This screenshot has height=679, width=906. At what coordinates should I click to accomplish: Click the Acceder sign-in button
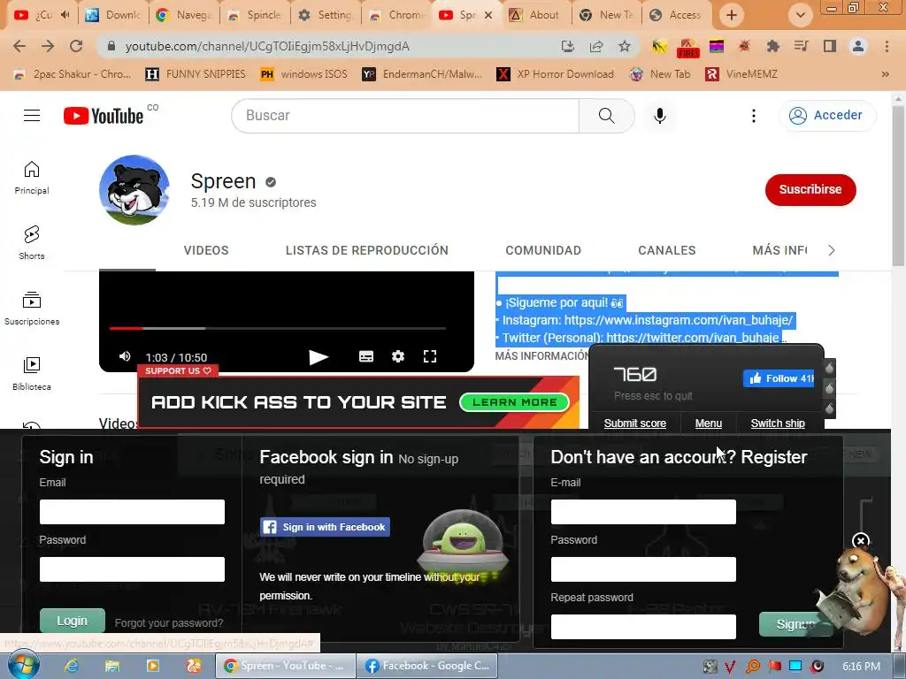[x=827, y=116]
